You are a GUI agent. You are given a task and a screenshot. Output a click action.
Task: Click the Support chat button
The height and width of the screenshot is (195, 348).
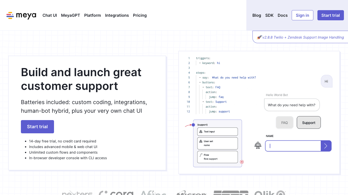pos(309,123)
